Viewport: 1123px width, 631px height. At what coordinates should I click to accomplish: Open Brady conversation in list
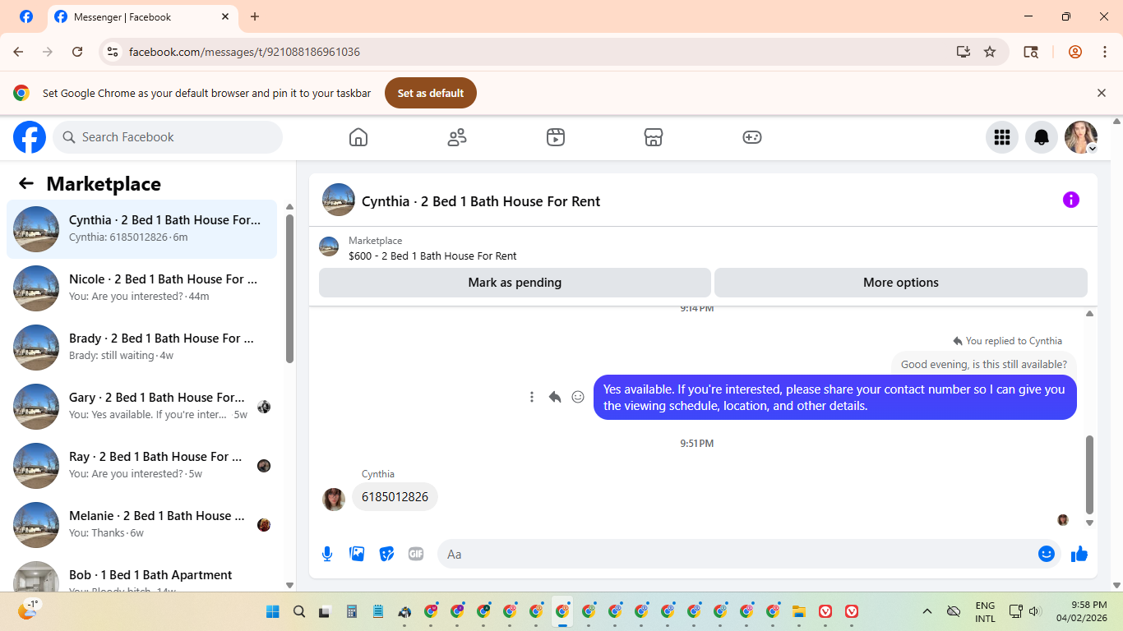(141, 348)
